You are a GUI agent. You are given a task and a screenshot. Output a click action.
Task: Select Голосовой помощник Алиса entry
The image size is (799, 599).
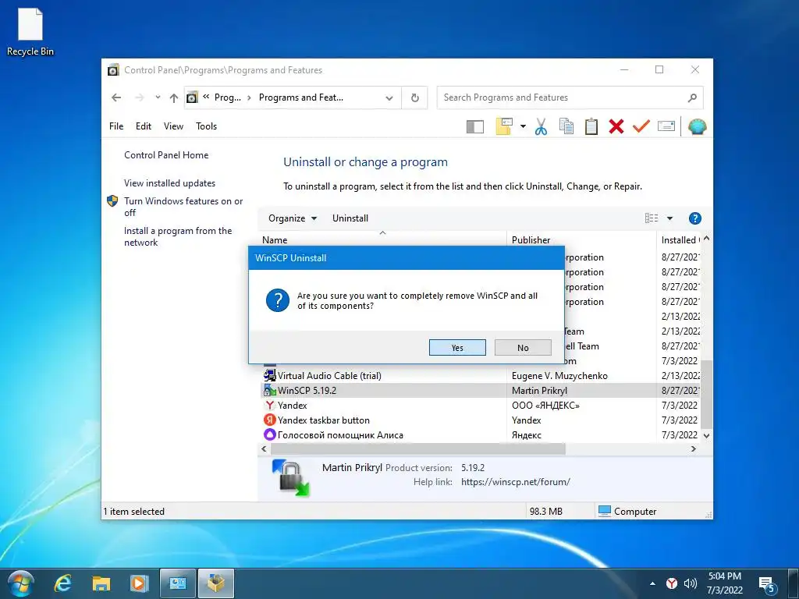click(481, 435)
